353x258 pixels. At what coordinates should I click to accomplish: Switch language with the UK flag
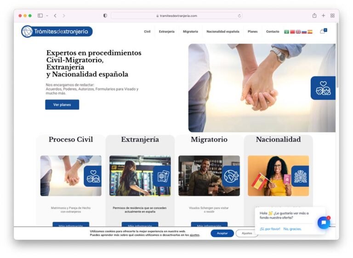point(298,32)
